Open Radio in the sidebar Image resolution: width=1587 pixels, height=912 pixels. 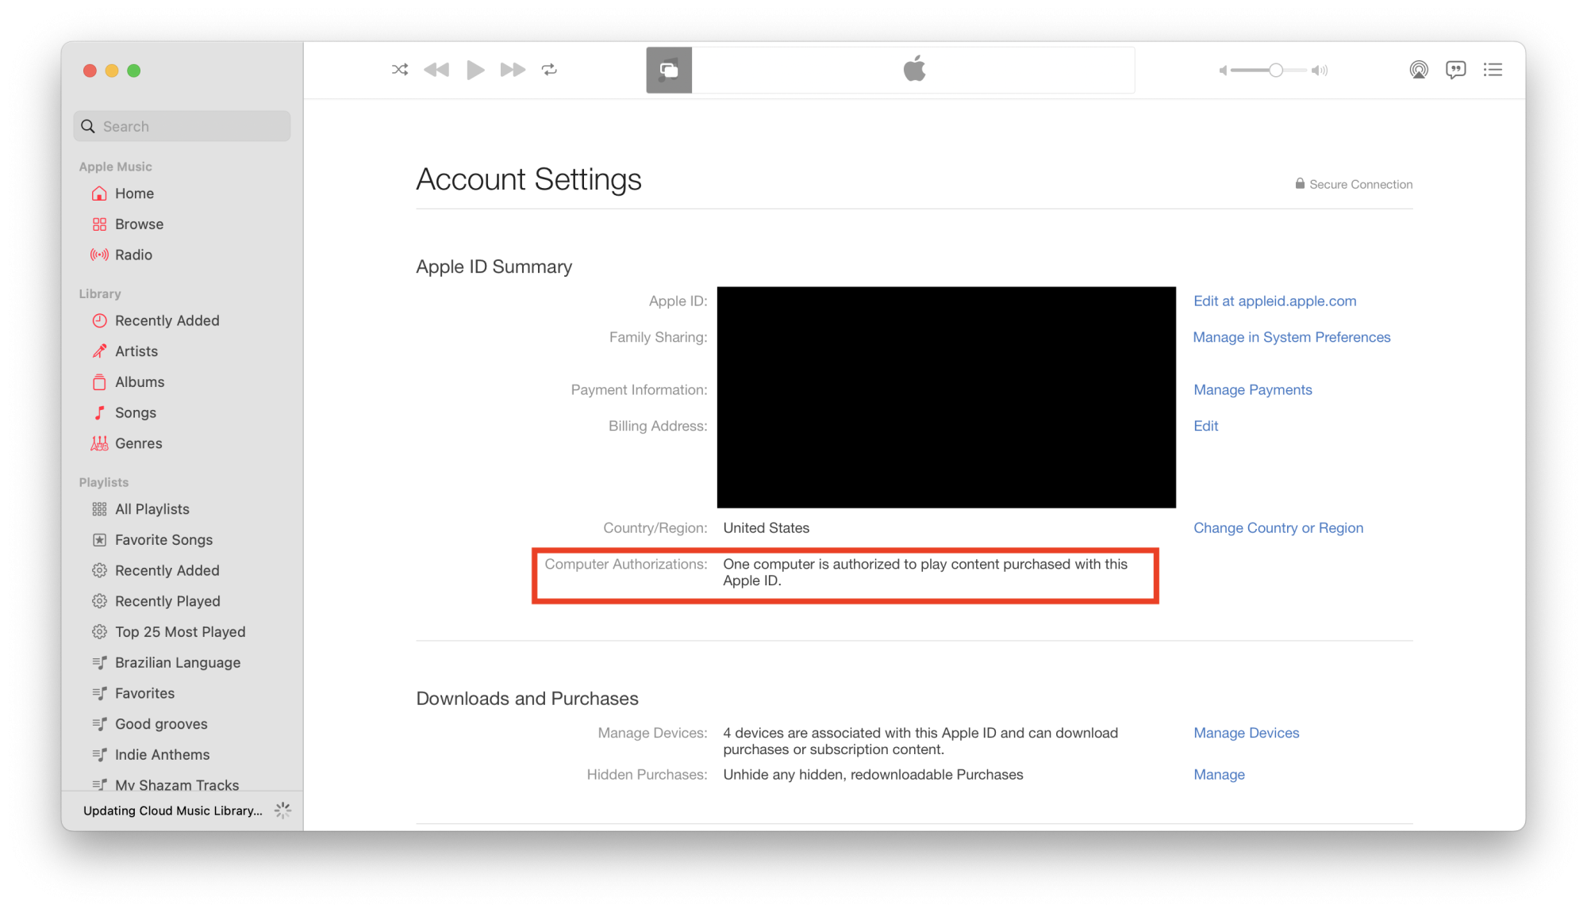pos(133,255)
